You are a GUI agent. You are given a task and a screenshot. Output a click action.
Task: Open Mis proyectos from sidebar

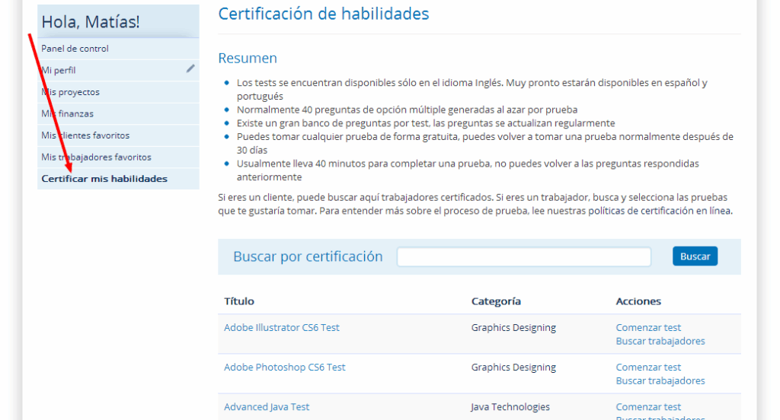point(70,92)
